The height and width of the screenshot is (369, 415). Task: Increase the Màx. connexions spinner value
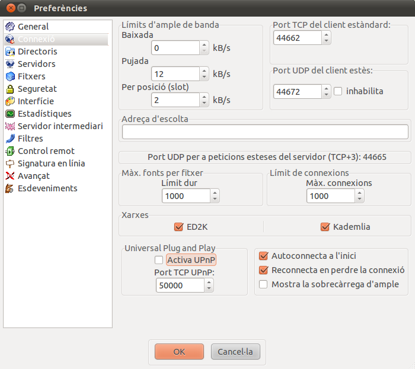[x=359, y=193]
